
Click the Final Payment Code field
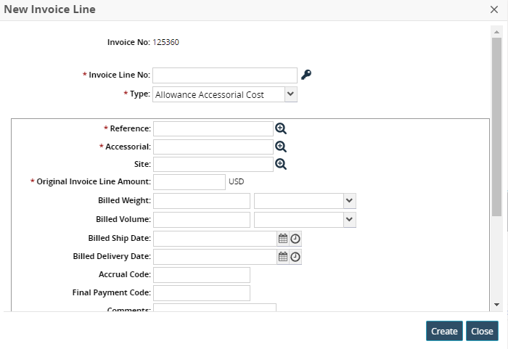coord(202,292)
